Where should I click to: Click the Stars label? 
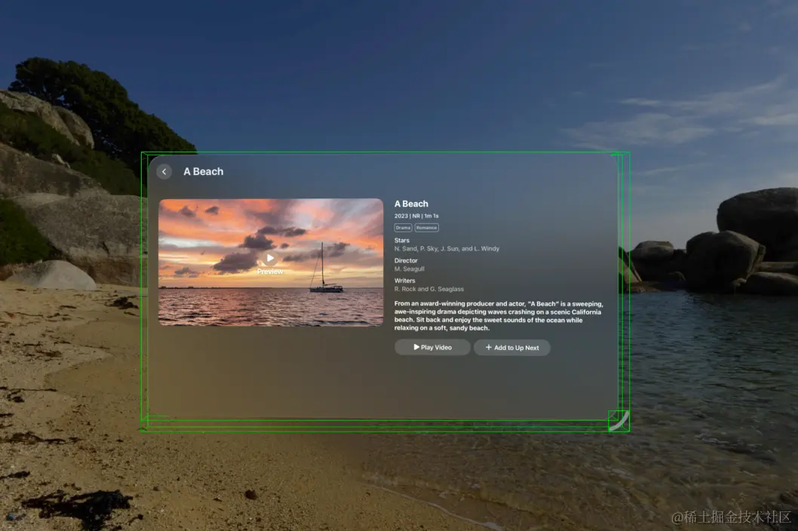401,241
